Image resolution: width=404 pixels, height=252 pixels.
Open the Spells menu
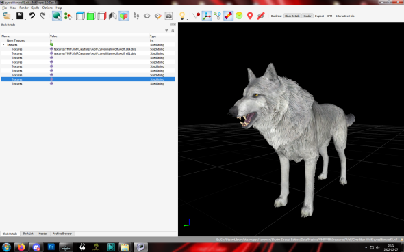click(36, 8)
